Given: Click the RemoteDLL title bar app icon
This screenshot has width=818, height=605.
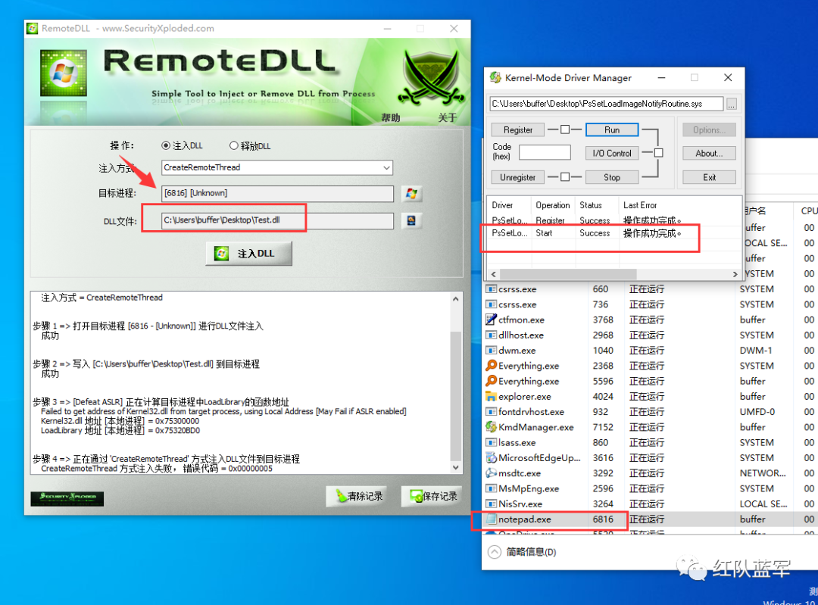Looking at the screenshot, I should point(33,28).
